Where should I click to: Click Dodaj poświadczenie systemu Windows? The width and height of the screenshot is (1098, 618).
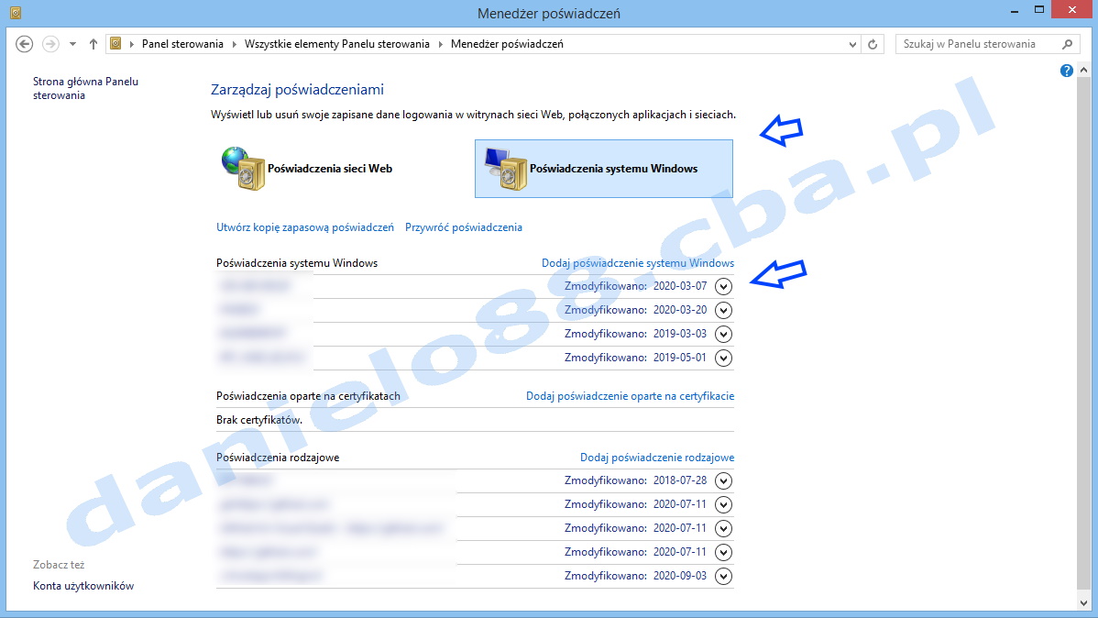pos(638,263)
